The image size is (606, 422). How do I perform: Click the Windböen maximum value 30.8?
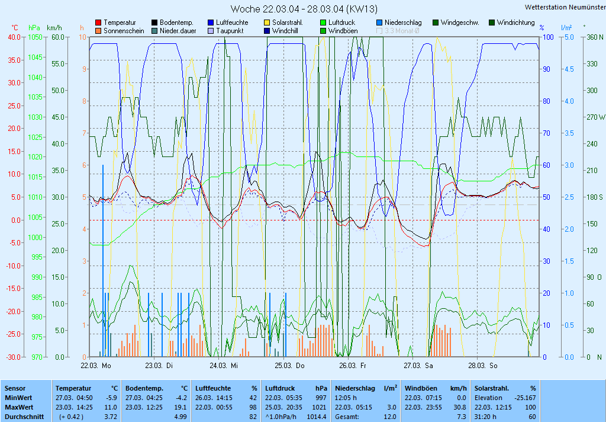click(460, 408)
